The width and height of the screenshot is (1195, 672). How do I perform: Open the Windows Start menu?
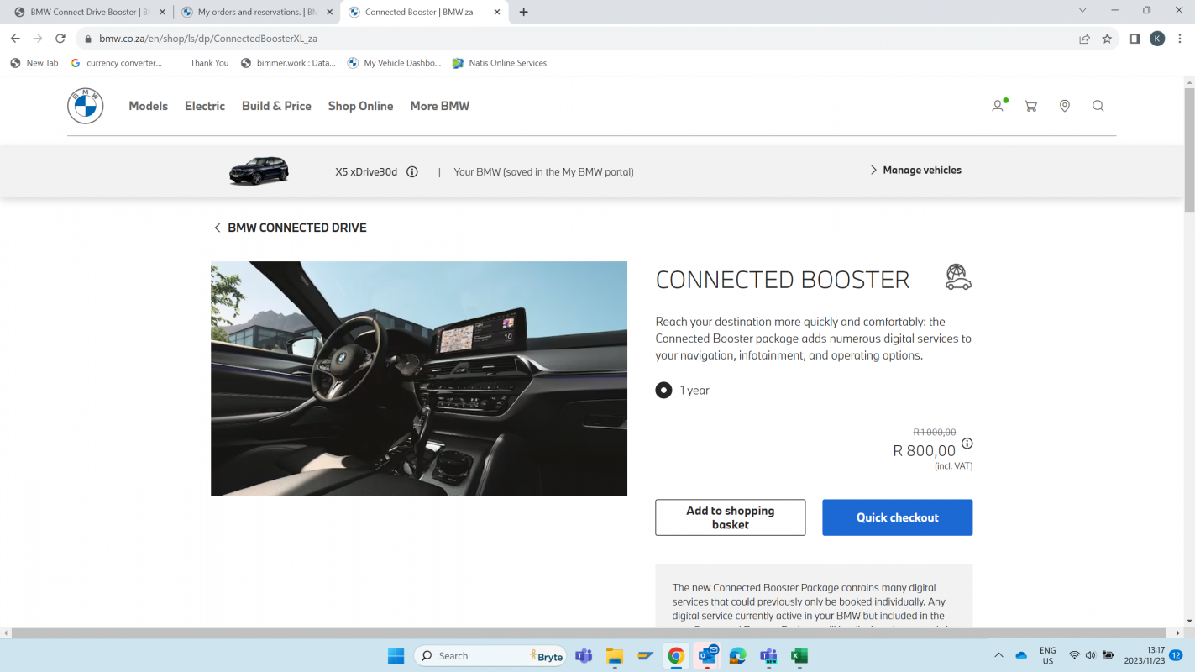[x=396, y=656]
